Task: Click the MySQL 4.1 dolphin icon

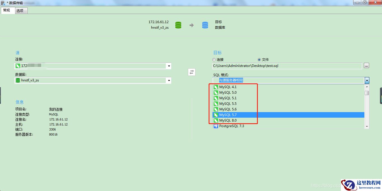Action: [x=216, y=87]
